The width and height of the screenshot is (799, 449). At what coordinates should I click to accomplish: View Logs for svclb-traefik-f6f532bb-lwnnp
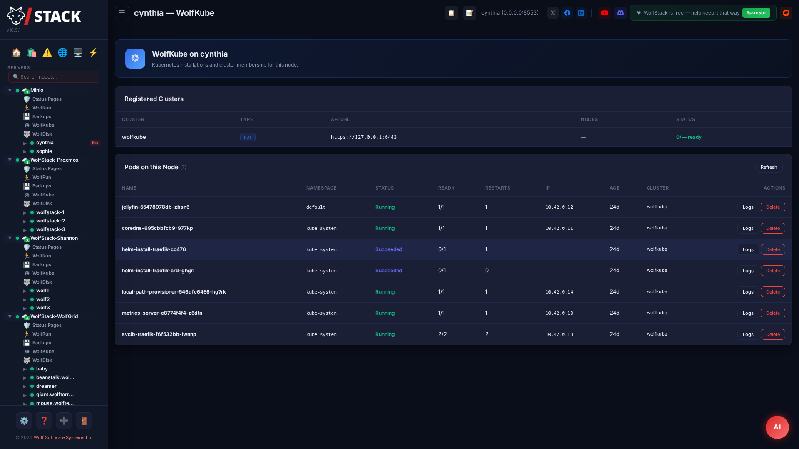pyautogui.click(x=748, y=334)
